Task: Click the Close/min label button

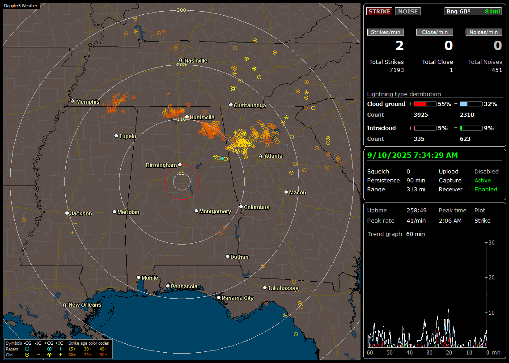Action: (x=435, y=32)
